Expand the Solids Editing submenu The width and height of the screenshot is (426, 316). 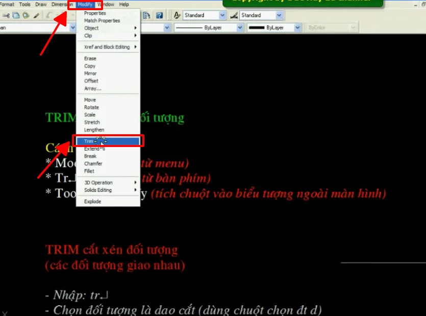pos(108,190)
